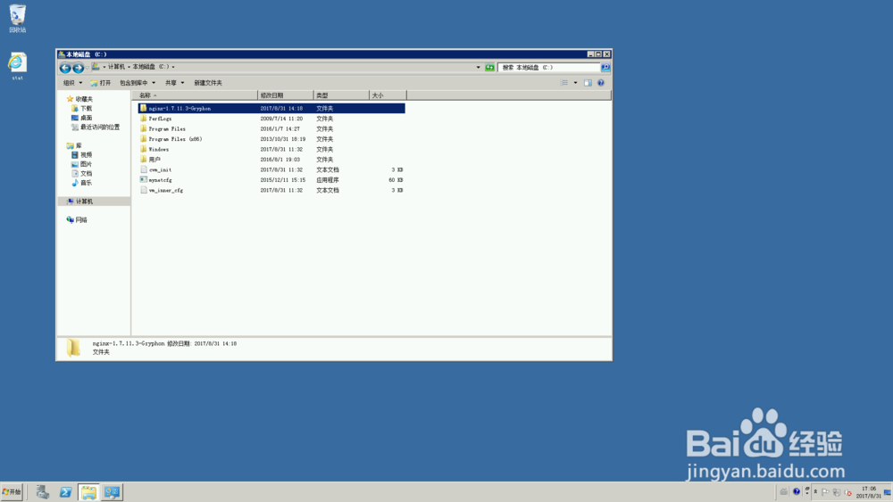Select 网络 in navigation pane
893x502 pixels.
click(x=77, y=219)
